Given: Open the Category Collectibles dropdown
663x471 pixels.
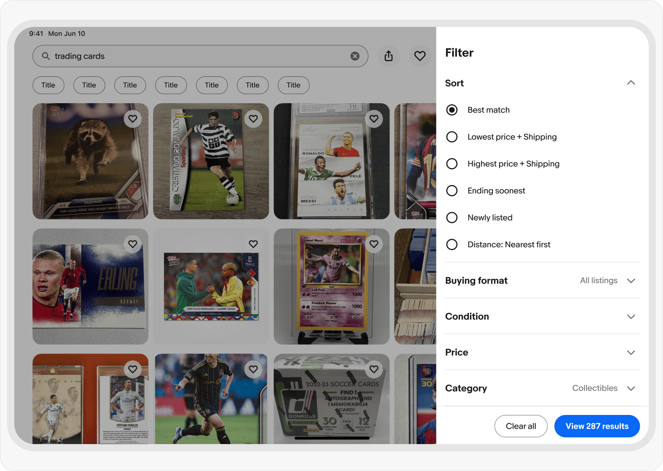Looking at the screenshot, I should (x=631, y=388).
